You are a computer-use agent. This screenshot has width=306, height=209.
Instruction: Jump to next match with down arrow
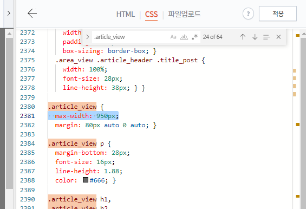click(255, 37)
